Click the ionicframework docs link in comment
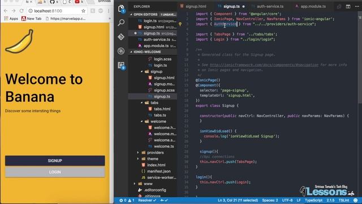Screen dimensions: 362x204 tap(264, 65)
